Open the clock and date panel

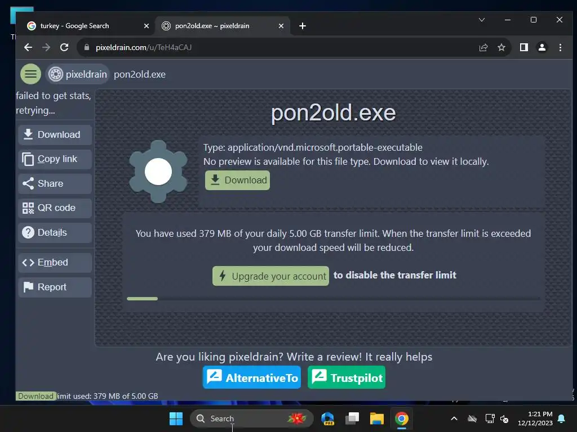(x=535, y=418)
